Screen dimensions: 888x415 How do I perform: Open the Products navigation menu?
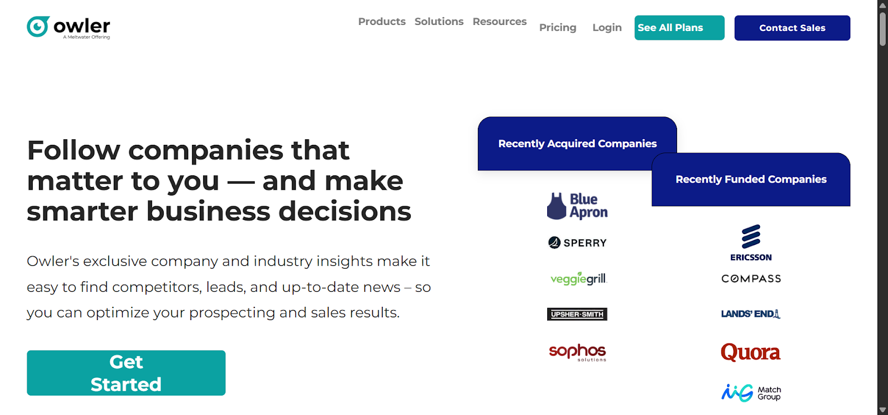pyautogui.click(x=382, y=21)
